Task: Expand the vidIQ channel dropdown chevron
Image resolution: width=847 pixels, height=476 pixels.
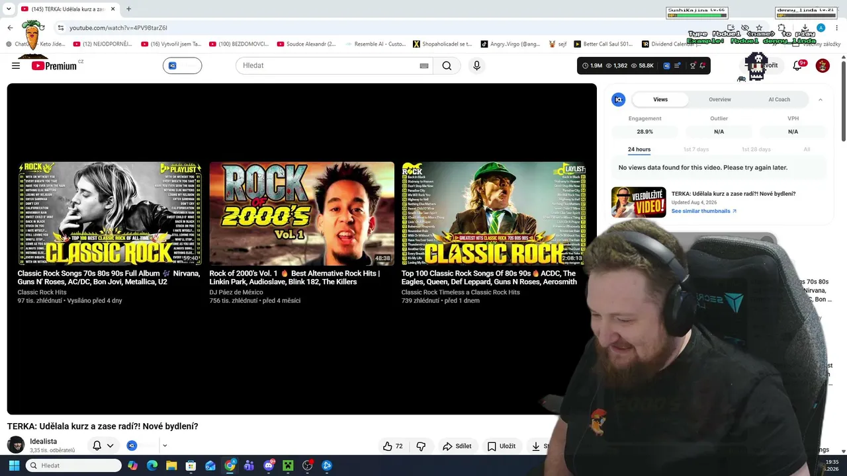Action: tap(165, 446)
